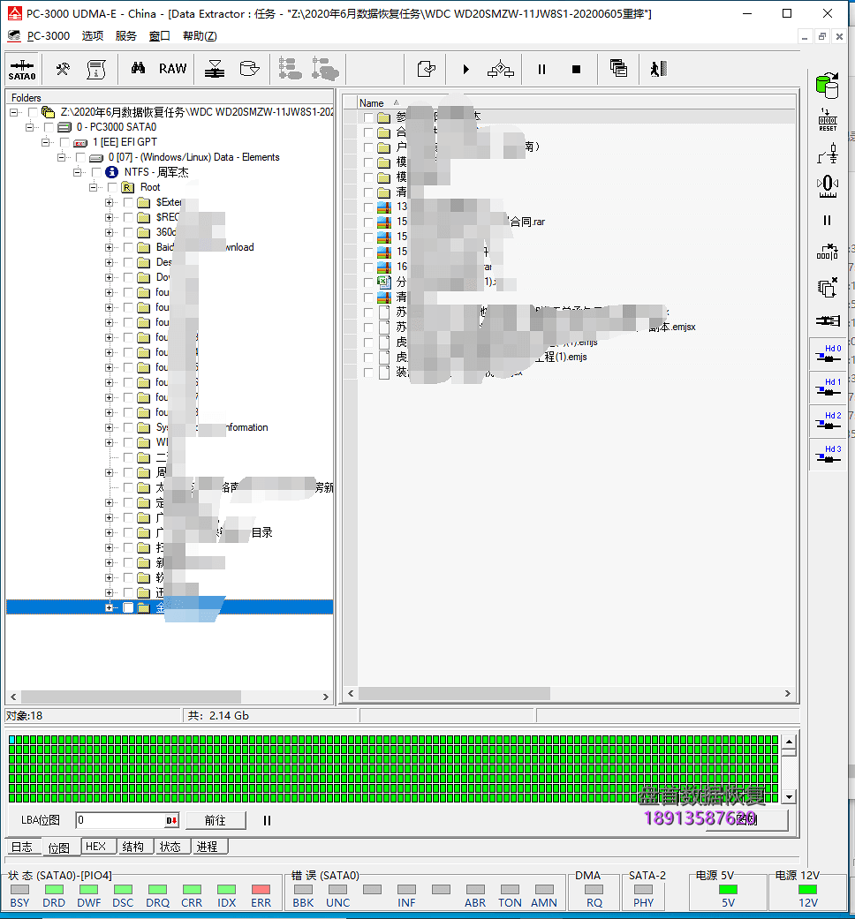Image resolution: width=855 pixels, height=919 pixels.
Task: Click the LBA bitmap pause button
Action: (267, 820)
